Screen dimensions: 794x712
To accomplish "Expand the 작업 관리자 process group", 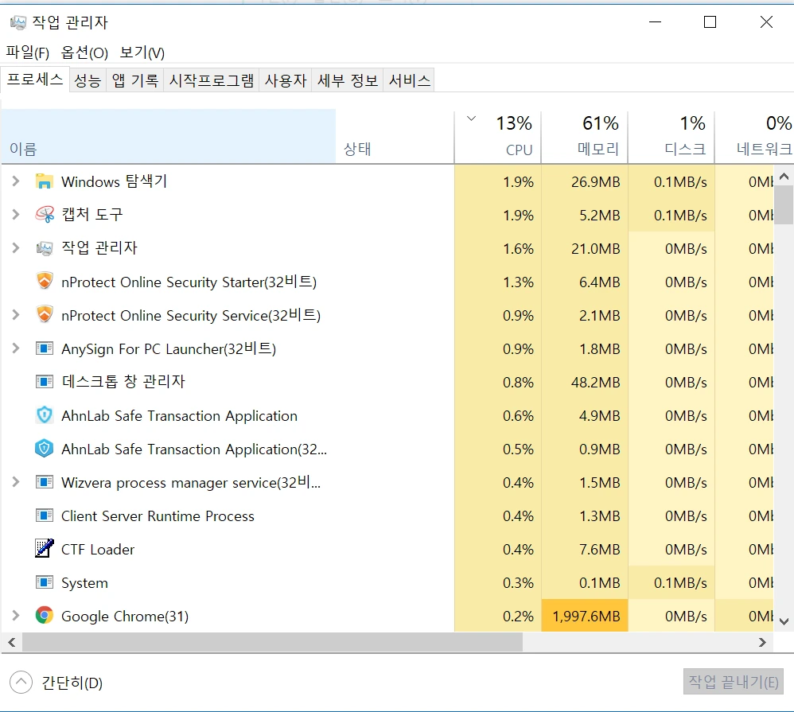I will click(16, 248).
